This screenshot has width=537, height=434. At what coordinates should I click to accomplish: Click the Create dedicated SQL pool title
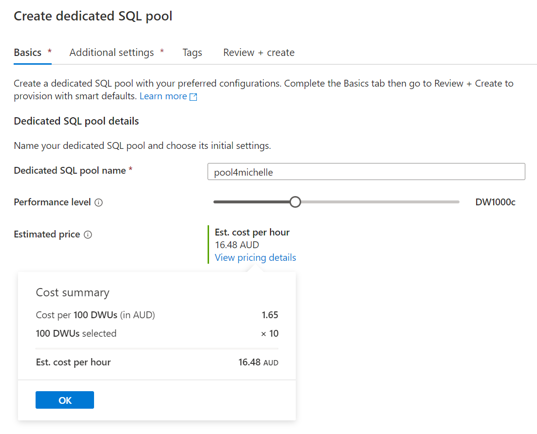93,16
